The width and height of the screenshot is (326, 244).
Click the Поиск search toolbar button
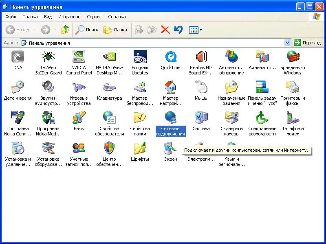tap(87, 30)
